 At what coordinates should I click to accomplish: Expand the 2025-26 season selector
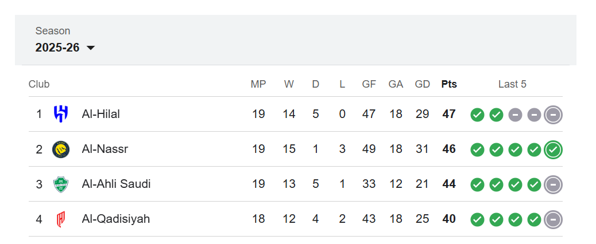[x=58, y=48]
